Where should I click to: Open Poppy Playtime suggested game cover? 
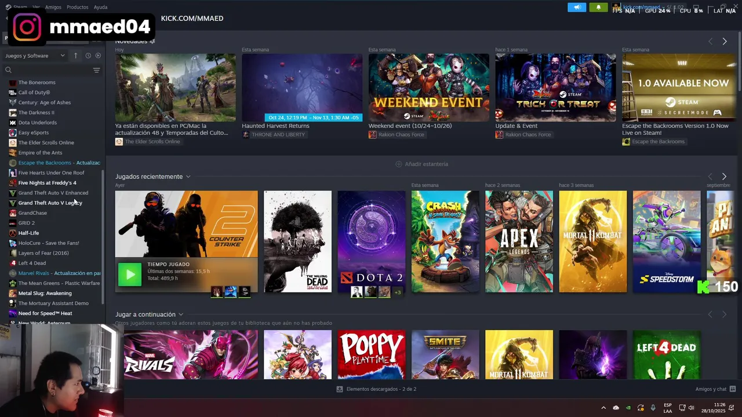click(372, 354)
